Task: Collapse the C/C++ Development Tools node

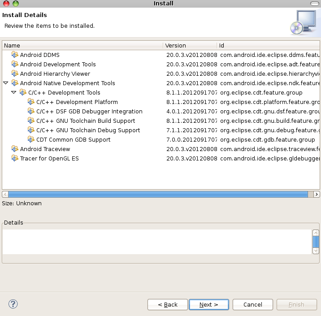Action: pyautogui.click(x=14, y=92)
